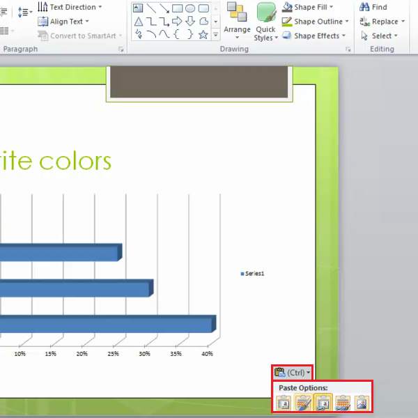Expand the full shapes gallery

216,35
